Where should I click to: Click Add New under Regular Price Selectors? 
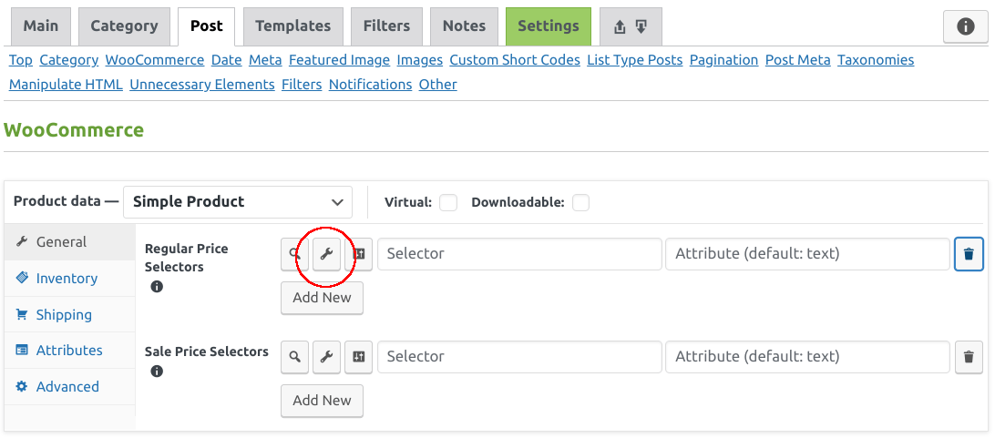[x=322, y=298]
